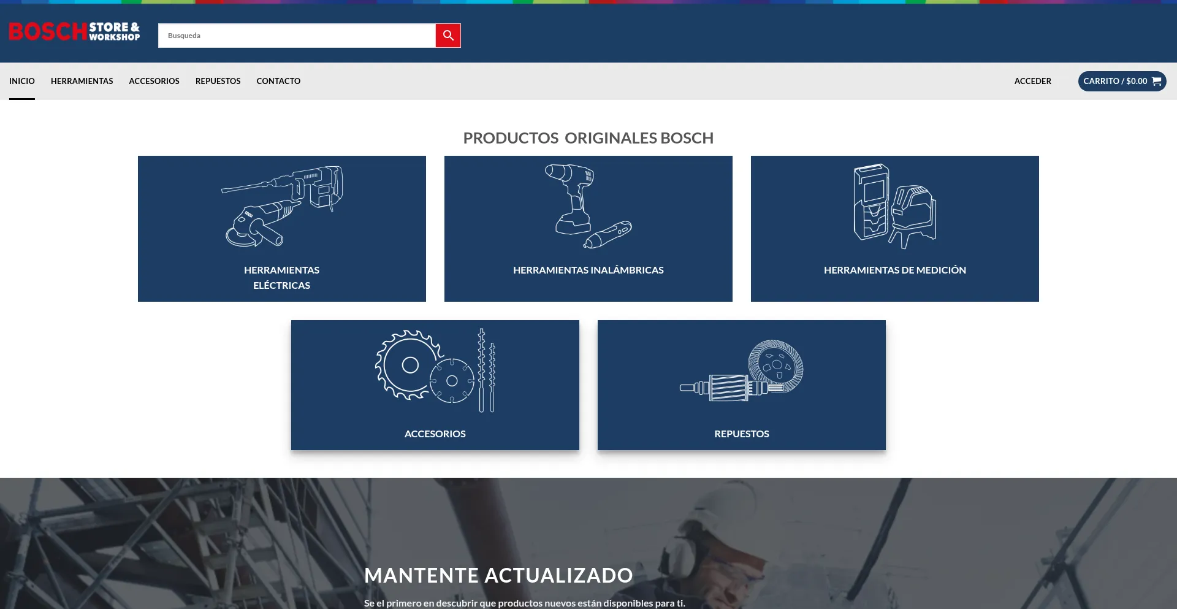Select HERRAMIENTAS DE MEDICIÓN category label
Screen dimensions: 1177x609
click(895, 270)
